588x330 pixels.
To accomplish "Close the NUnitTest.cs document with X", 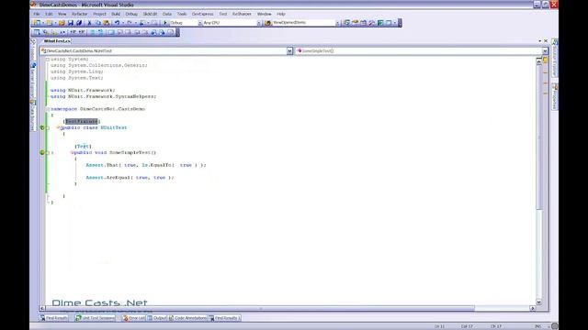I will point(546,40).
